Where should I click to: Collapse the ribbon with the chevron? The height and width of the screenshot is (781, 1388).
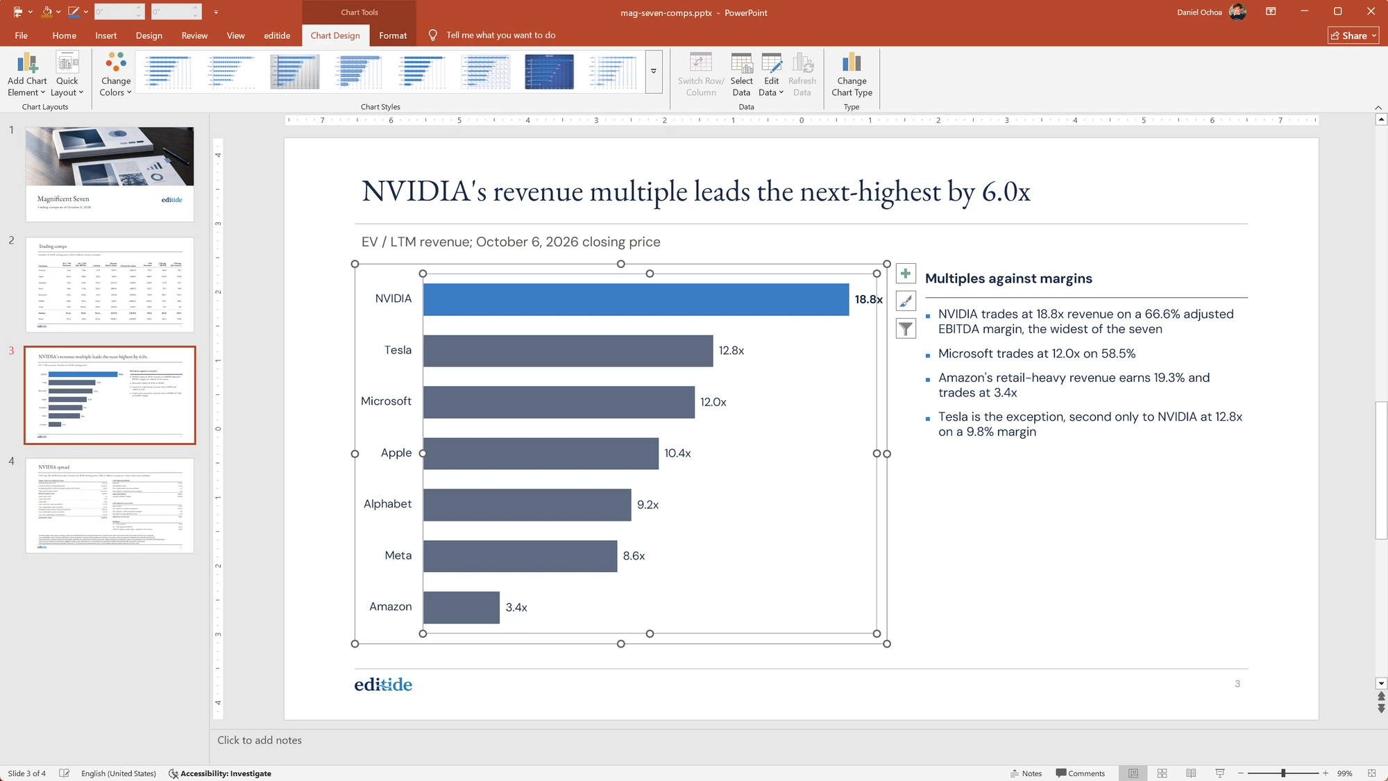click(x=1378, y=107)
